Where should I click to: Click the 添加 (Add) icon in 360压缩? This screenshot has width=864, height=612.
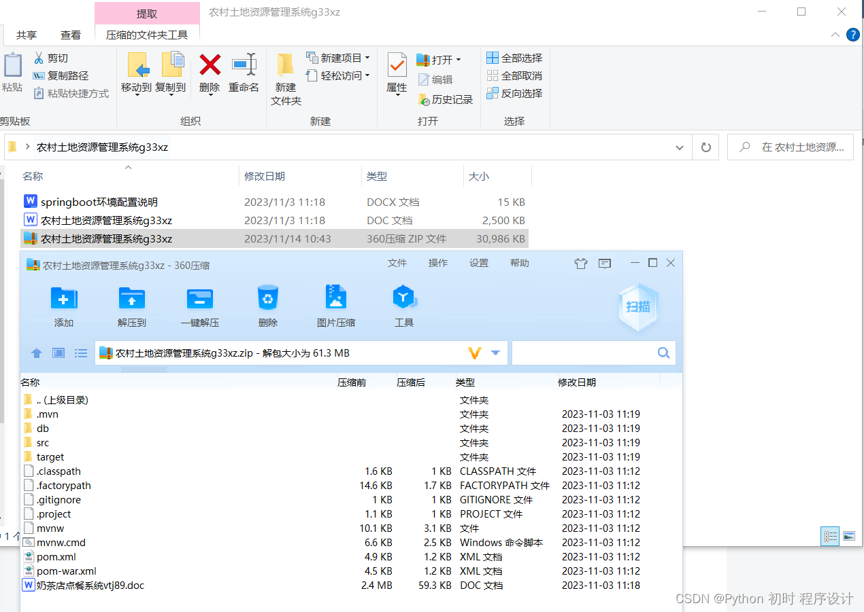click(64, 298)
